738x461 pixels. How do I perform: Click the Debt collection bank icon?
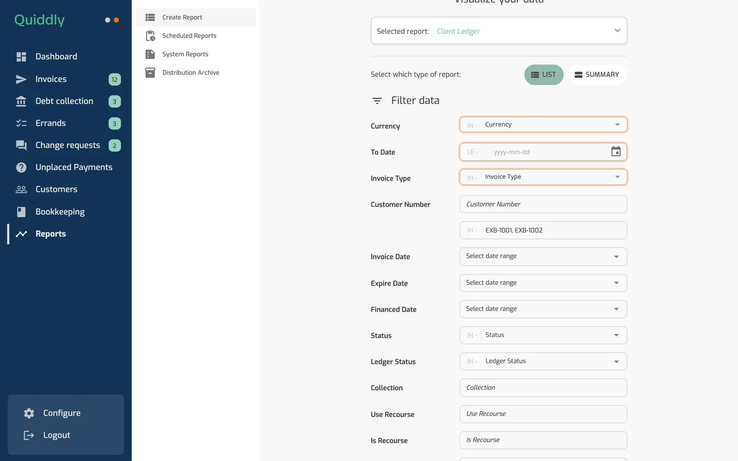coord(21,101)
